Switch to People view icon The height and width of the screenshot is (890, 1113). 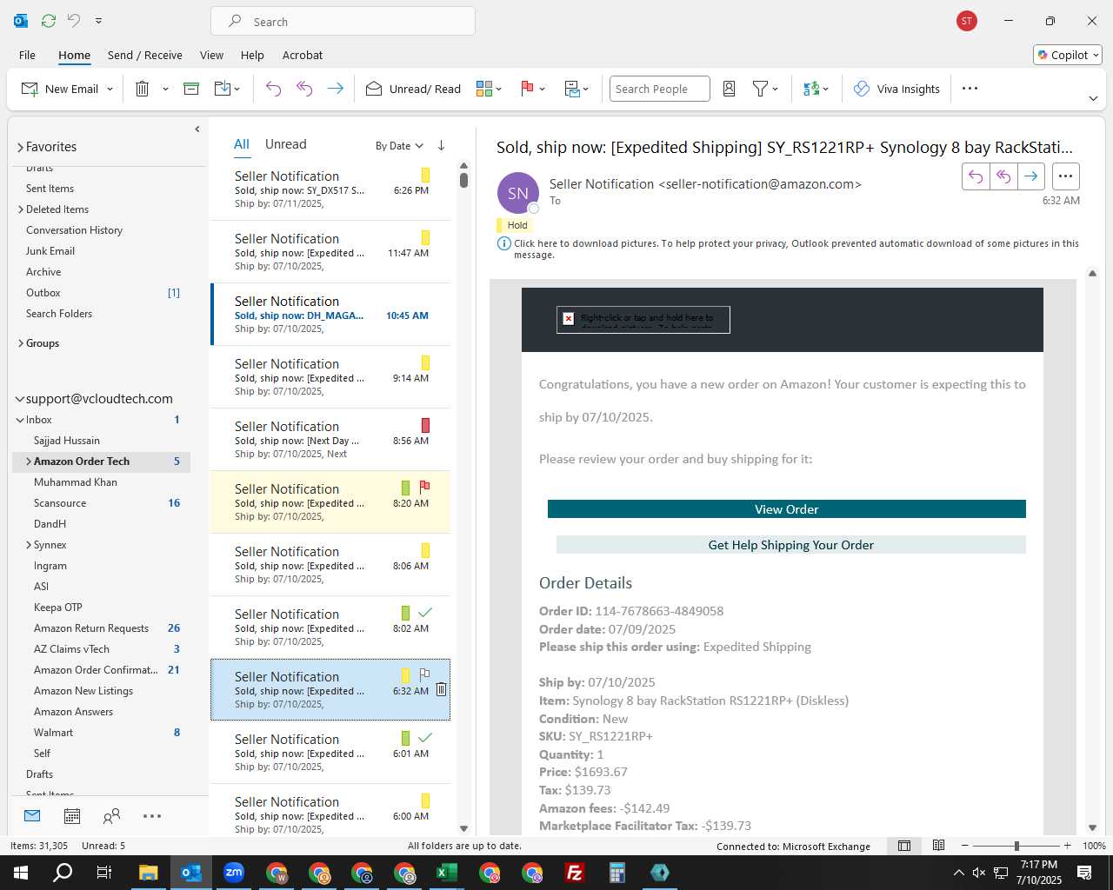(111, 816)
